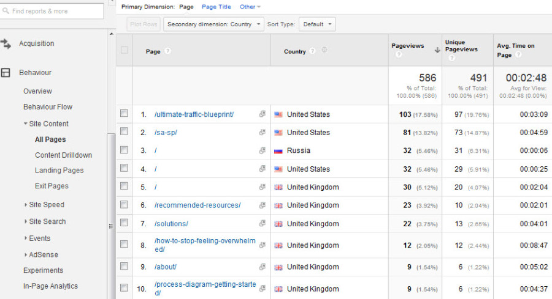552x299 pixels.
Task: Open Landing Pages report
Action: pyautogui.click(x=59, y=171)
